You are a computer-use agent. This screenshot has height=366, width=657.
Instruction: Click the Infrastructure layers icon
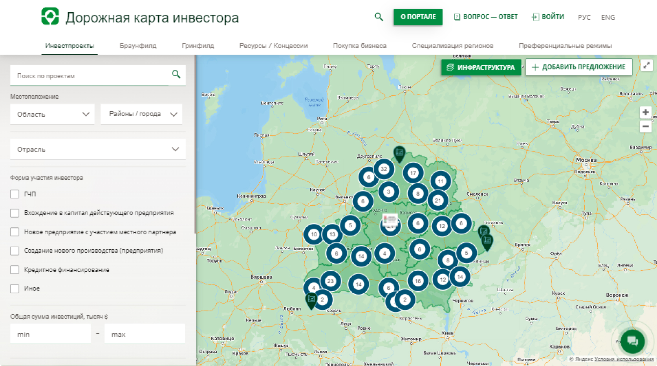coord(450,67)
